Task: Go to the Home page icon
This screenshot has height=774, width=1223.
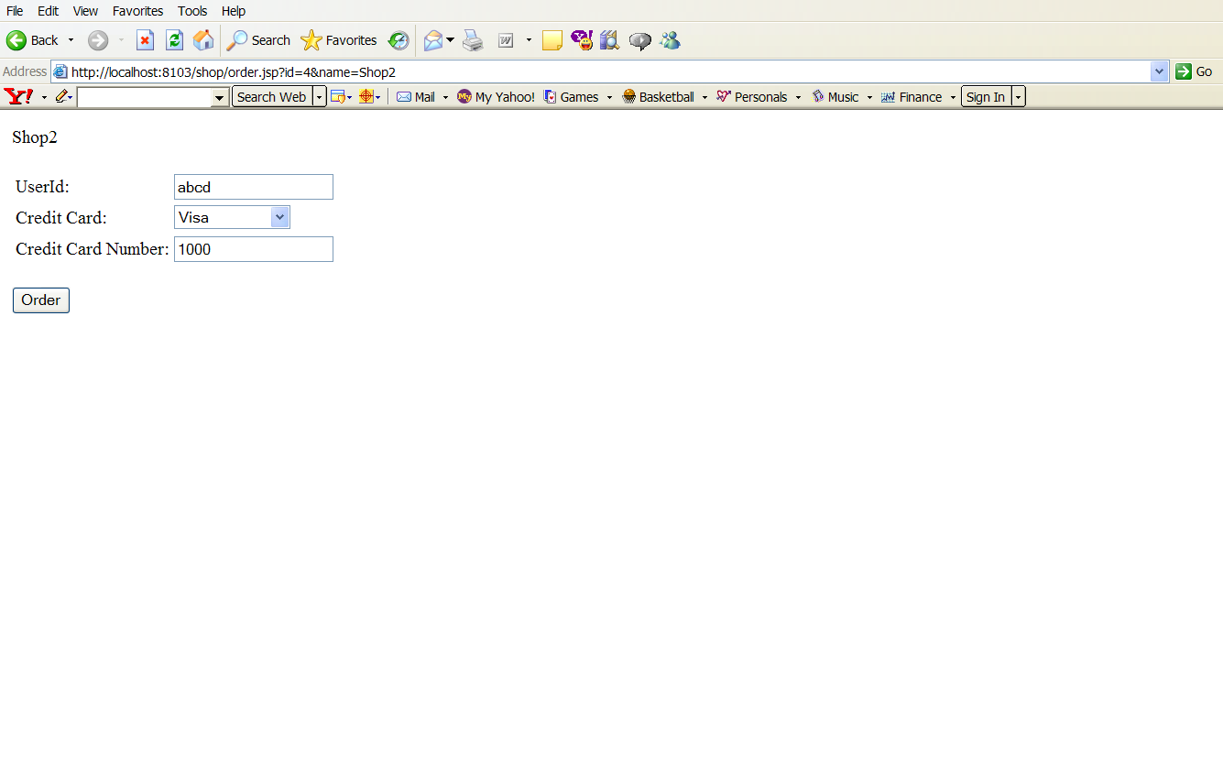Action: click(x=203, y=40)
